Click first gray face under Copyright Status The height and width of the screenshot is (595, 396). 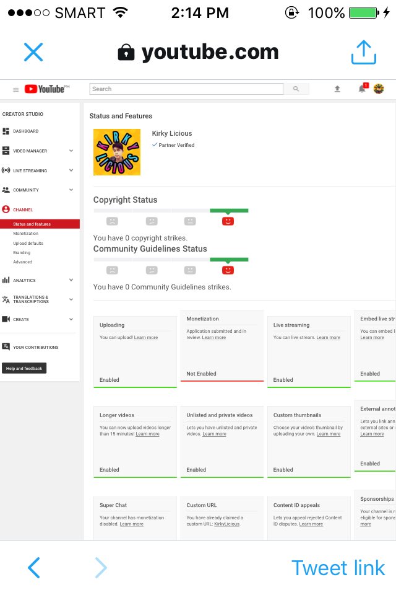click(112, 221)
